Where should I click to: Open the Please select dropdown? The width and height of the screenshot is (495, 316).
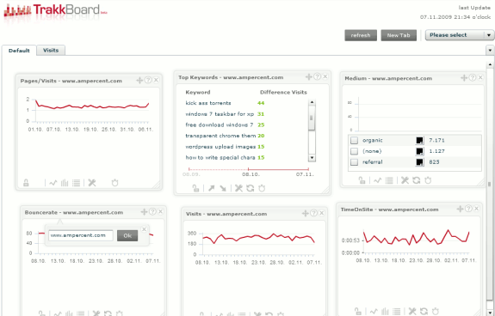[460, 35]
